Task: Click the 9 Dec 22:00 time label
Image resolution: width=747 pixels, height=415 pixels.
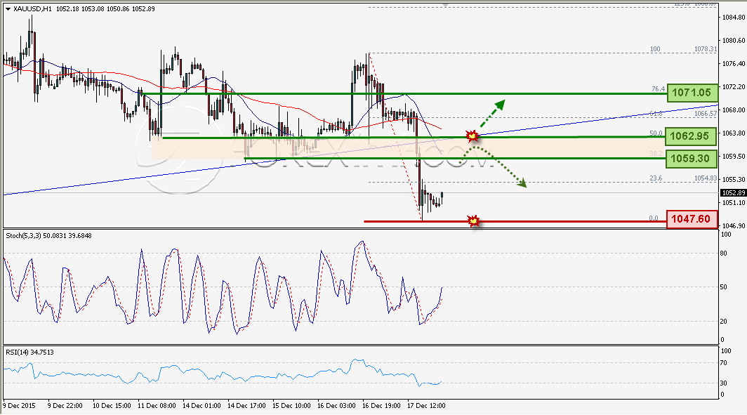Action: click(x=65, y=405)
